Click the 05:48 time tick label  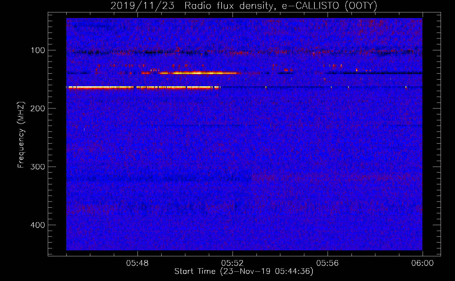coord(138,263)
